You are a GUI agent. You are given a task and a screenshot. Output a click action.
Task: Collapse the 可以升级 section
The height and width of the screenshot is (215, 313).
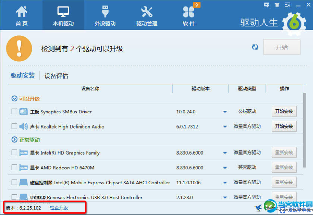click(14, 98)
